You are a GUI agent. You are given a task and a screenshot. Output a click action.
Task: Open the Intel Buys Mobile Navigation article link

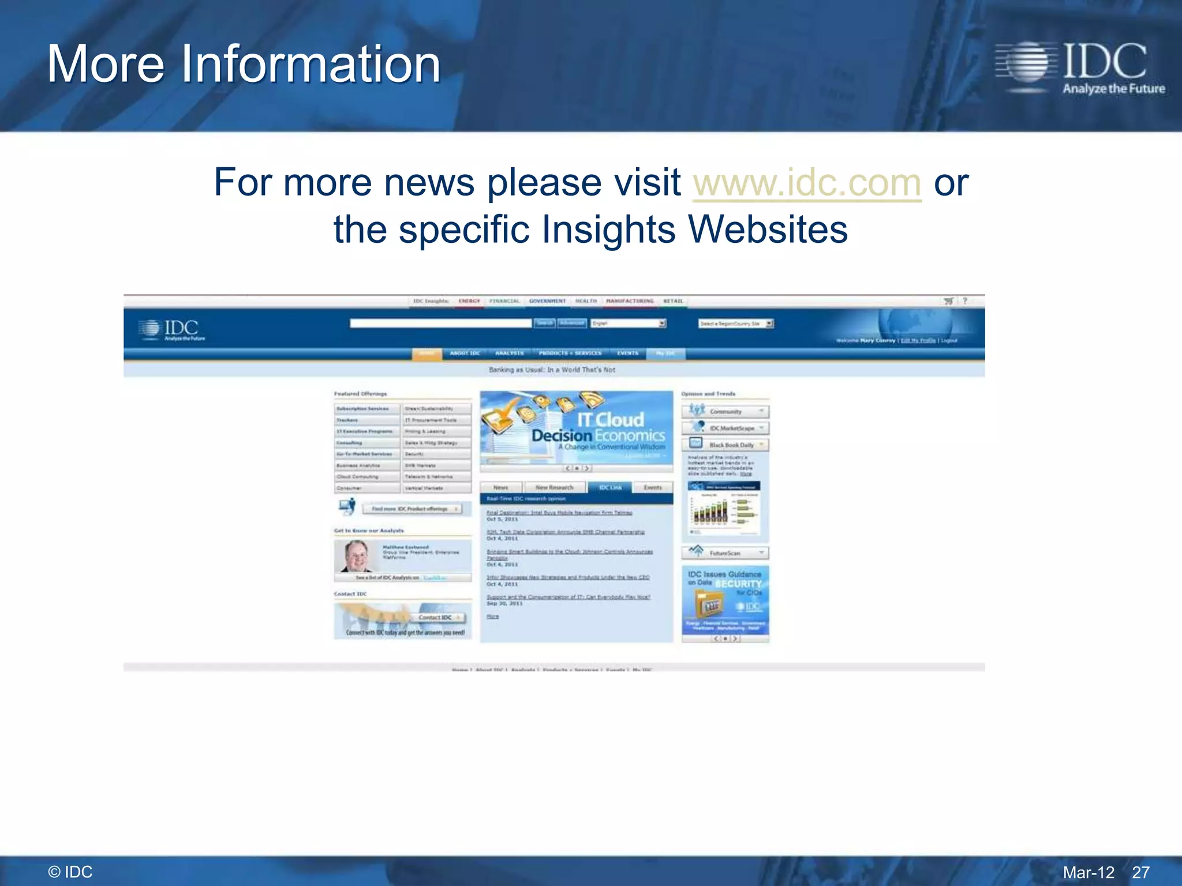pyautogui.click(x=559, y=512)
